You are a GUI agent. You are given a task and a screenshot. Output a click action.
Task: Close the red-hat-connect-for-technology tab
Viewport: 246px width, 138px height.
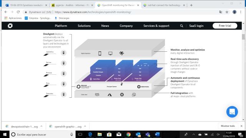pos(184,5)
